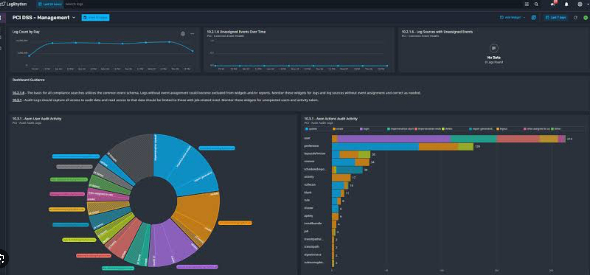Image resolution: width=590 pixels, height=275 pixels.
Task: Click the magnifier search icon in header
Action: coord(536,4)
